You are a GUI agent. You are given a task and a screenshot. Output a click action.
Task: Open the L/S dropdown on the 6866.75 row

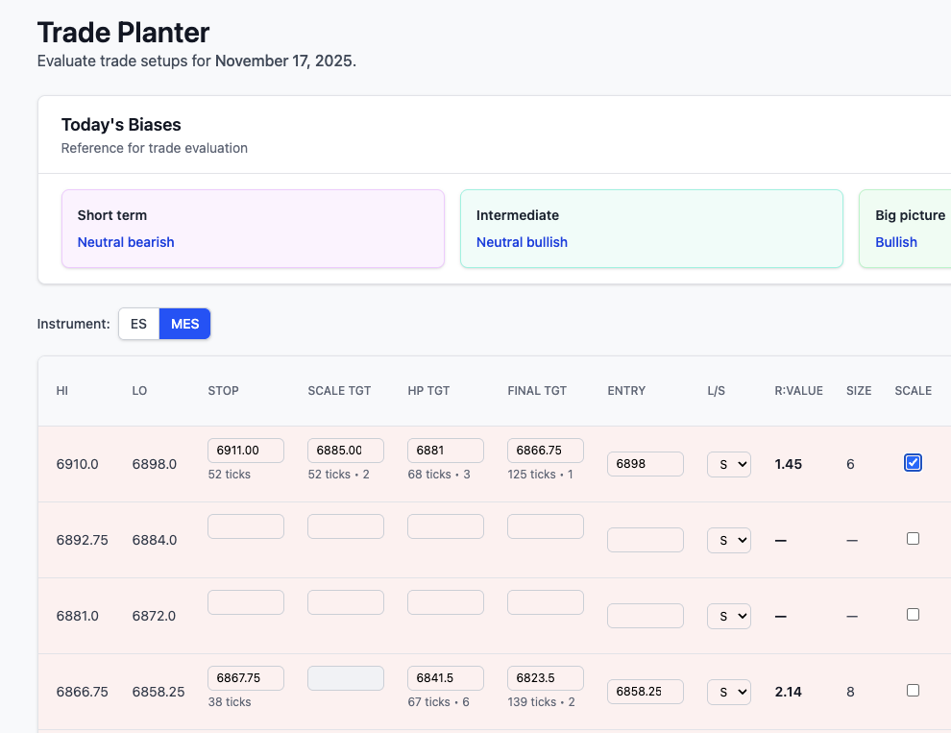728,692
